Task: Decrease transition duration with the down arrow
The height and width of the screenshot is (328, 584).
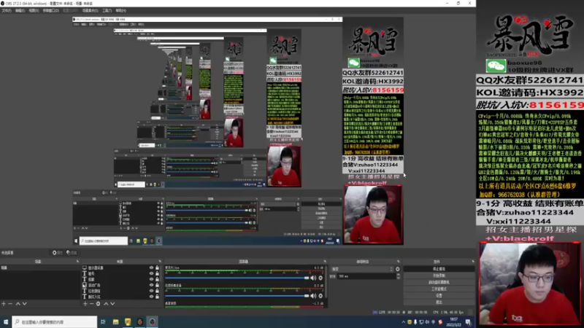Action: [x=399, y=278]
